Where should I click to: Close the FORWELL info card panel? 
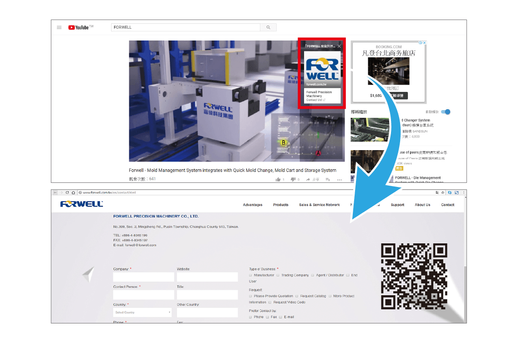pyautogui.click(x=339, y=46)
